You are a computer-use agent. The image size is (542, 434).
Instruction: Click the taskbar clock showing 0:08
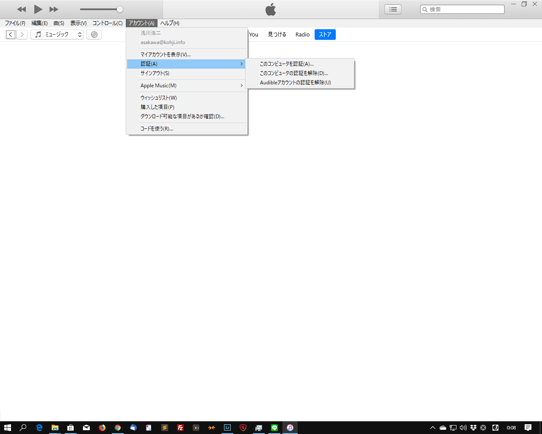pos(512,428)
